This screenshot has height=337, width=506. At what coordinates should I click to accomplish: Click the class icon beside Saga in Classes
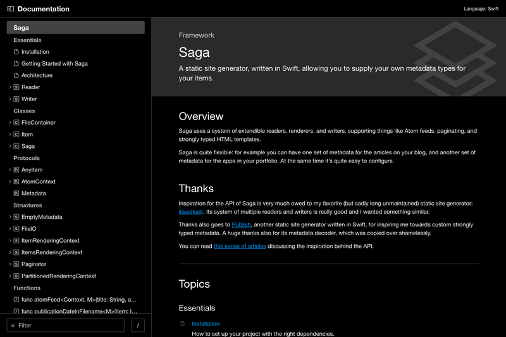coord(16,146)
